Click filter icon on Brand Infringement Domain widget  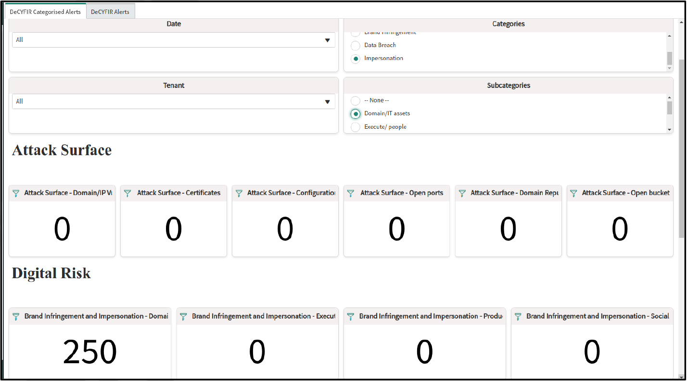pos(16,317)
